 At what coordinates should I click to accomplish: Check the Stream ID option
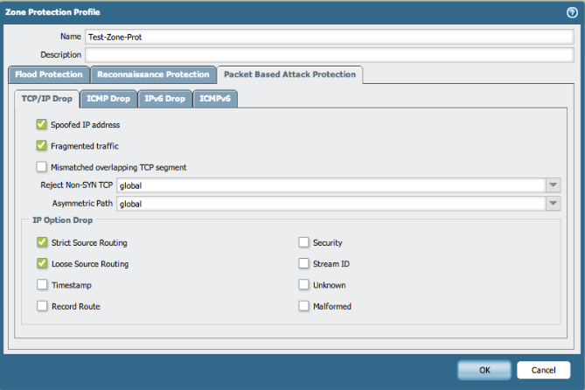304,263
